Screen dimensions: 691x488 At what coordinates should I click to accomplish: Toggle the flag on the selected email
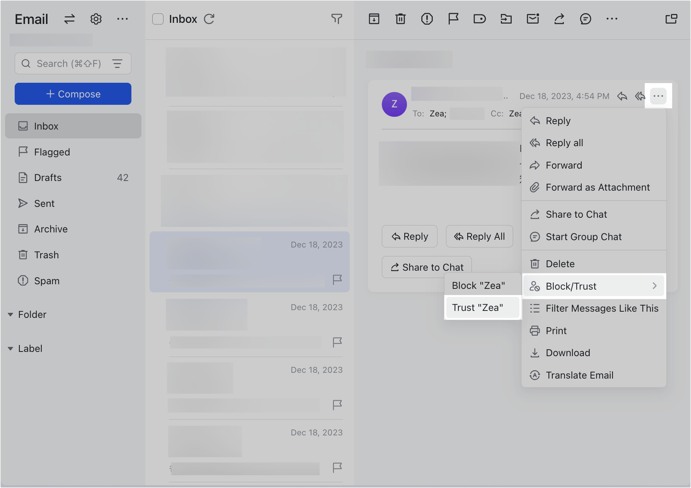tap(337, 280)
